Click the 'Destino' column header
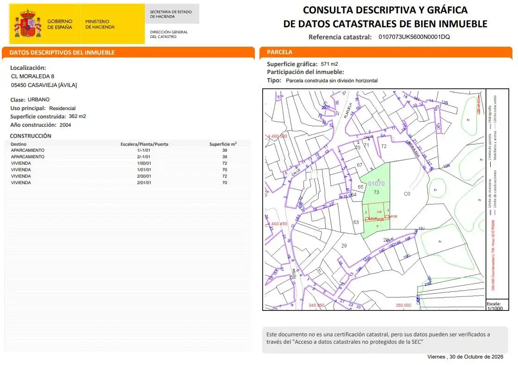 coord(19,144)
